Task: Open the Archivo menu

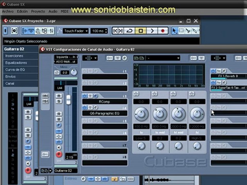Action: tap(8, 12)
